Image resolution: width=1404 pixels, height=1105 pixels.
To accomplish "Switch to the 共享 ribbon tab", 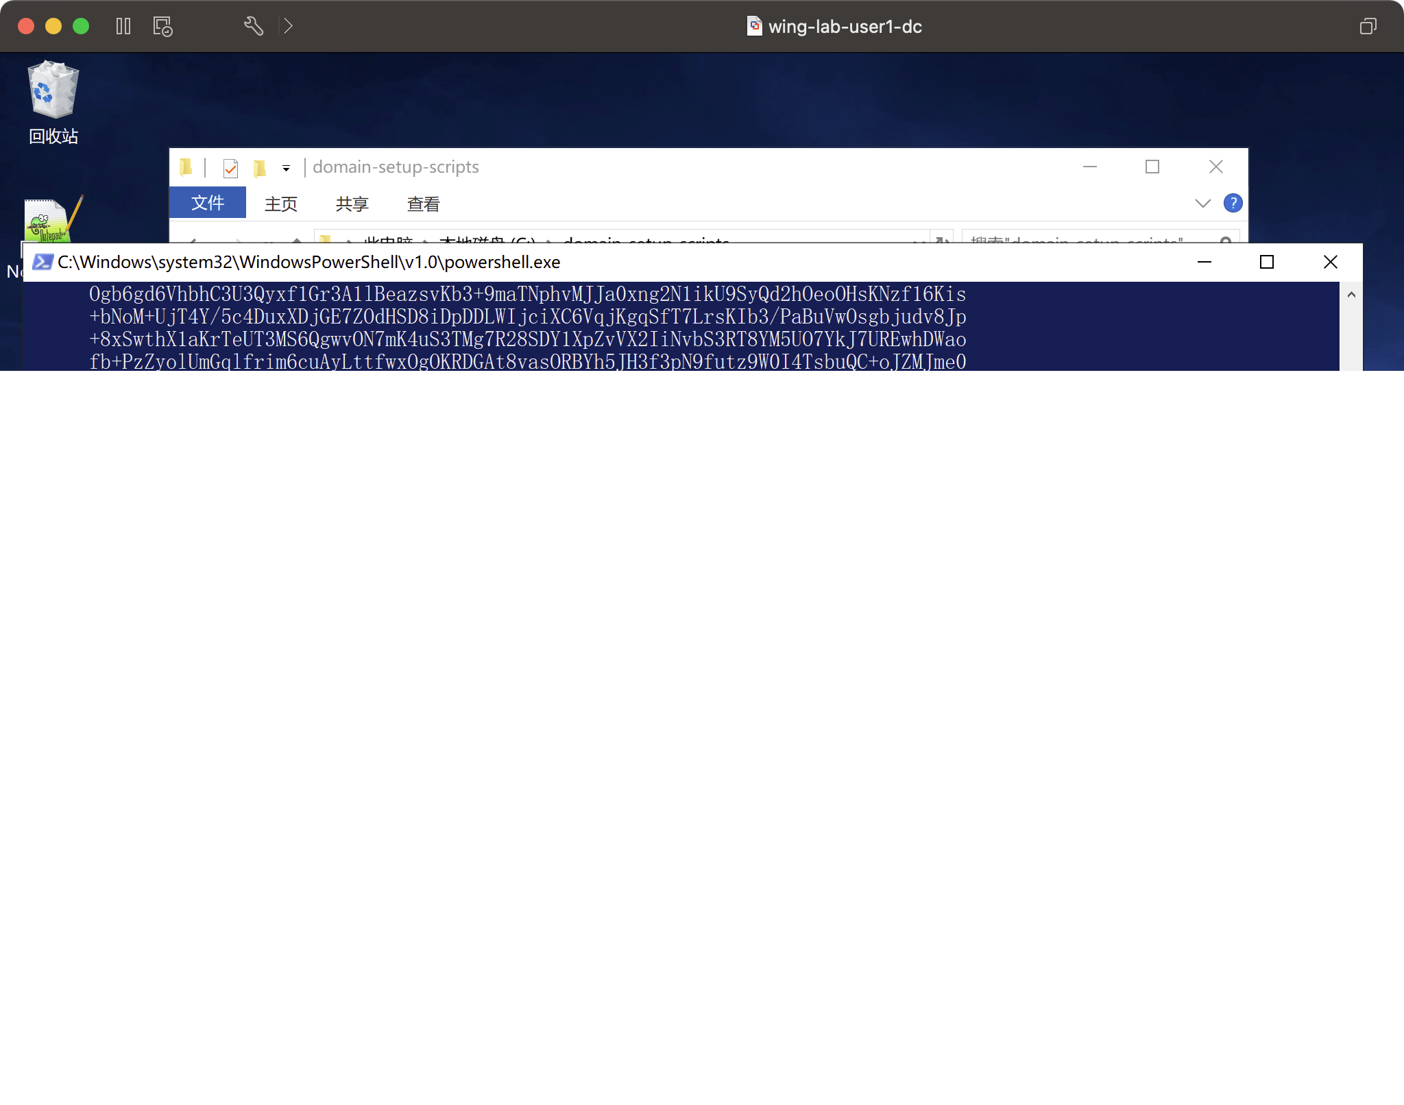I will (352, 204).
